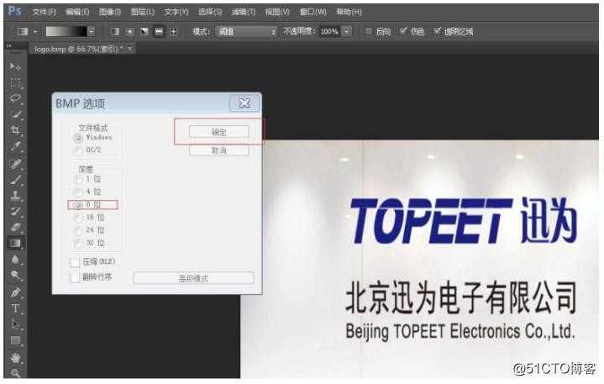Image resolution: width=604 pixels, height=384 pixels.
Task: Enable 压缩 (RLE) compression checkbox
Action: [74, 262]
